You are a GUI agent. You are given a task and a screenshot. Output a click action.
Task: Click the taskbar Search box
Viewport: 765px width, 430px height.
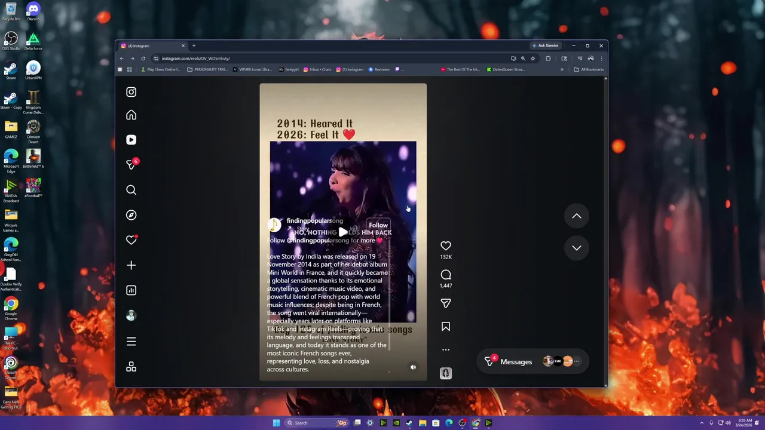317,423
